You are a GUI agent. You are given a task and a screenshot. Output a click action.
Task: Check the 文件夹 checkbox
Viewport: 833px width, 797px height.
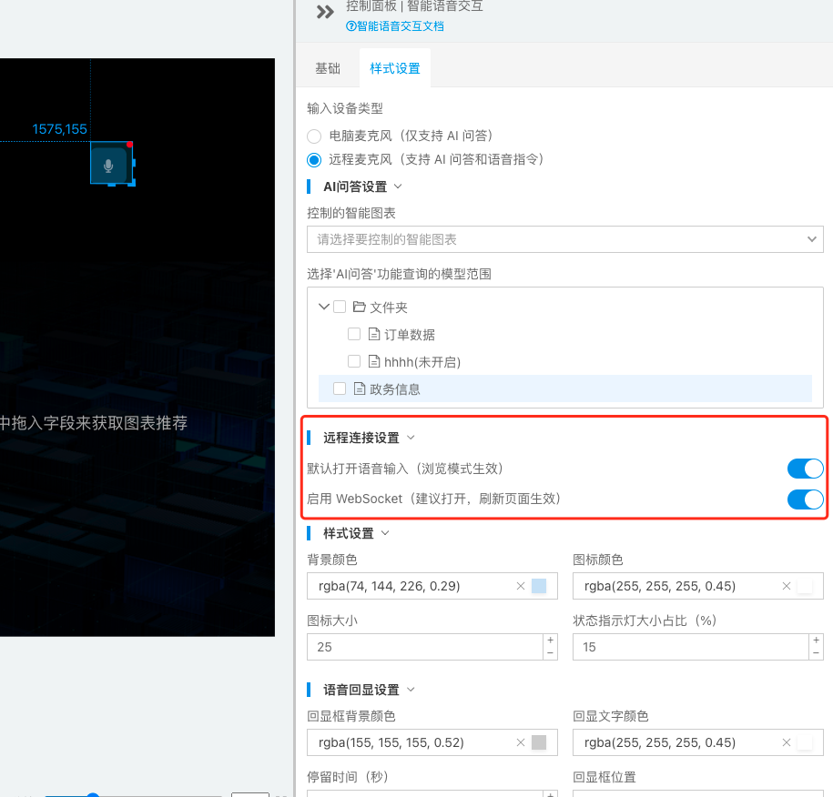(340, 307)
